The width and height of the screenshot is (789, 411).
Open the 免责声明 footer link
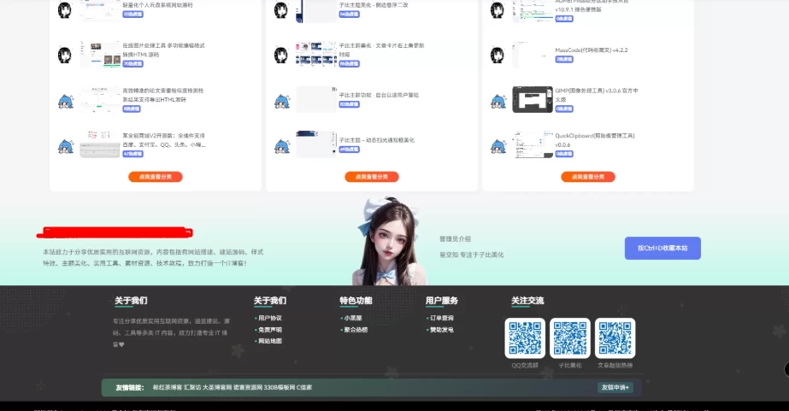click(x=270, y=330)
